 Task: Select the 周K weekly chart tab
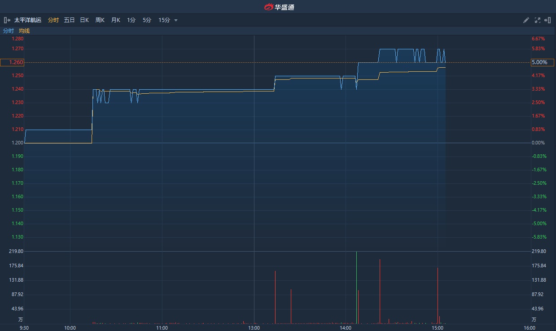point(100,20)
